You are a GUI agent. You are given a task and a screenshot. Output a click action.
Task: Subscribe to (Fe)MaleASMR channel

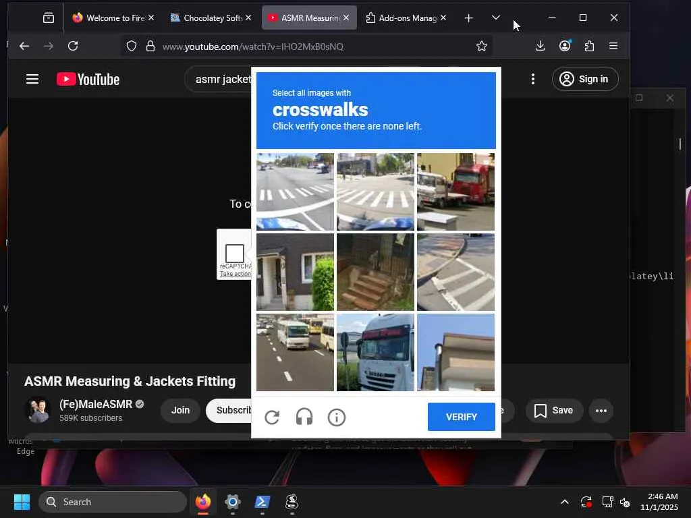point(229,410)
